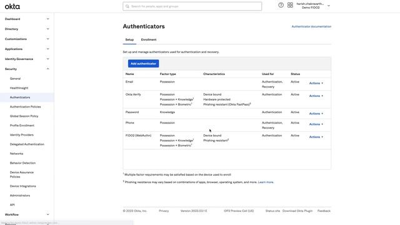Viewport: 400px width, 225px height.
Task: Open Applications in the sidebar
Action: pyautogui.click(x=14, y=49)
